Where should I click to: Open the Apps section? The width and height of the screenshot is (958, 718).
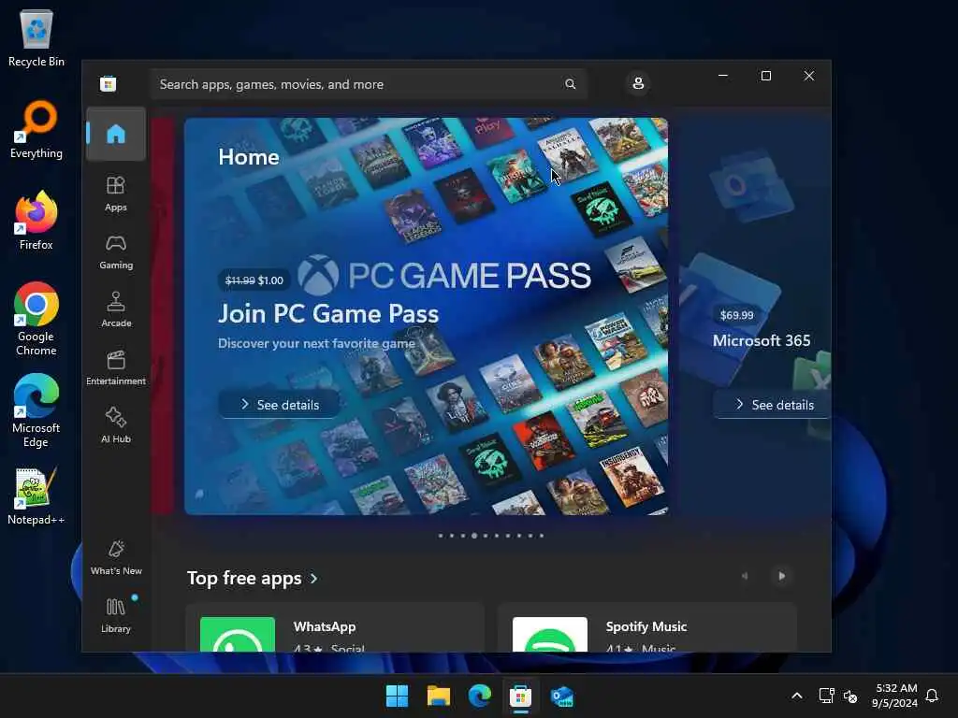coord(116,194)
